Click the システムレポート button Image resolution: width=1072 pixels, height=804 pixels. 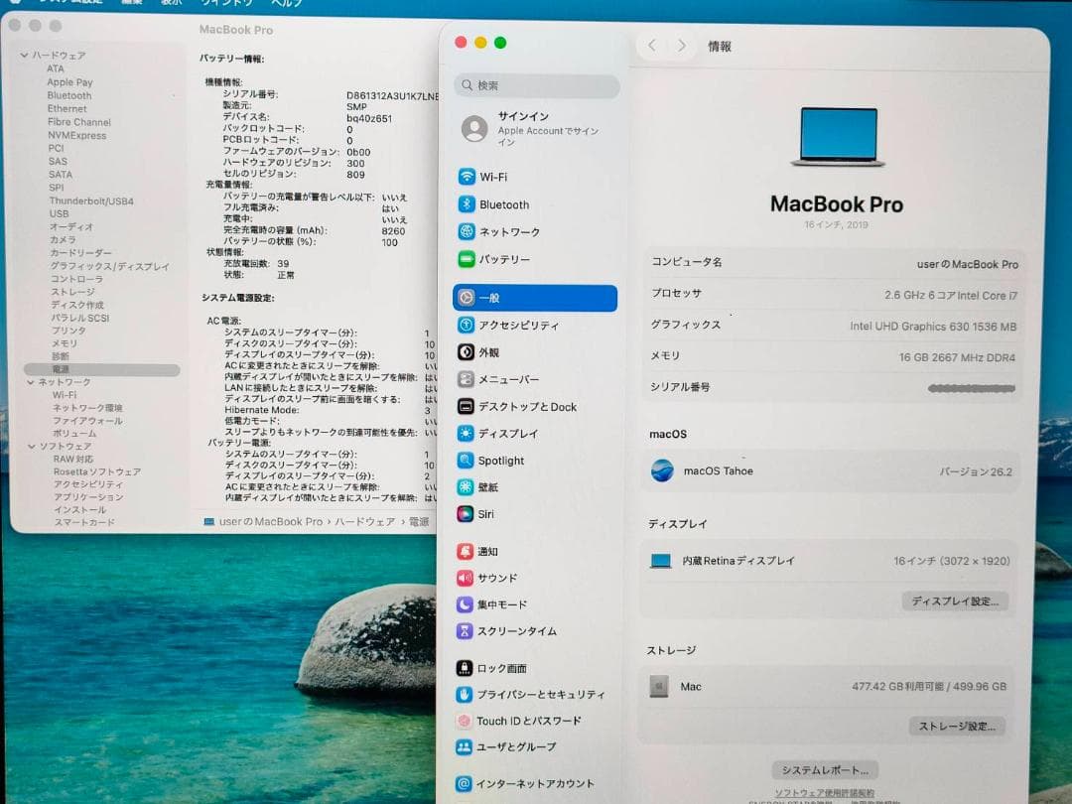click(x=825, y=769)
